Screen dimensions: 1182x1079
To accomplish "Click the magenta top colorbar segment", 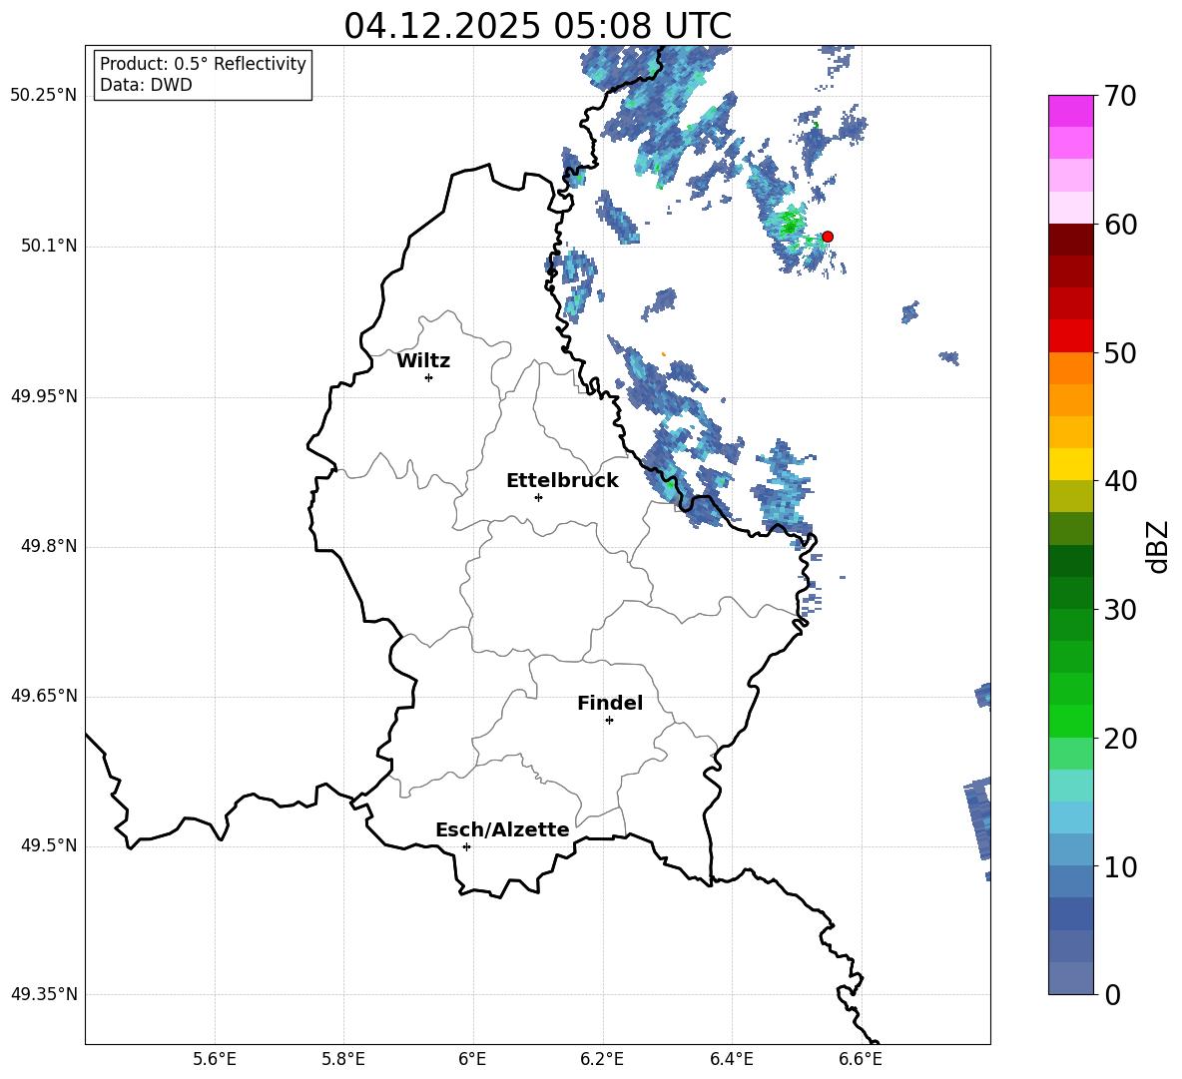I will click(1070, 111).
